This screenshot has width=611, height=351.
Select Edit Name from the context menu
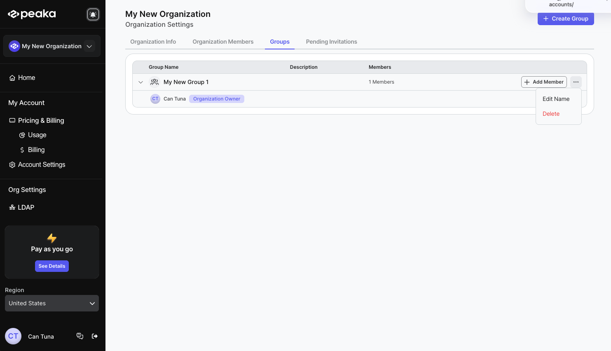pyautogui.click(x=556, y=99)
